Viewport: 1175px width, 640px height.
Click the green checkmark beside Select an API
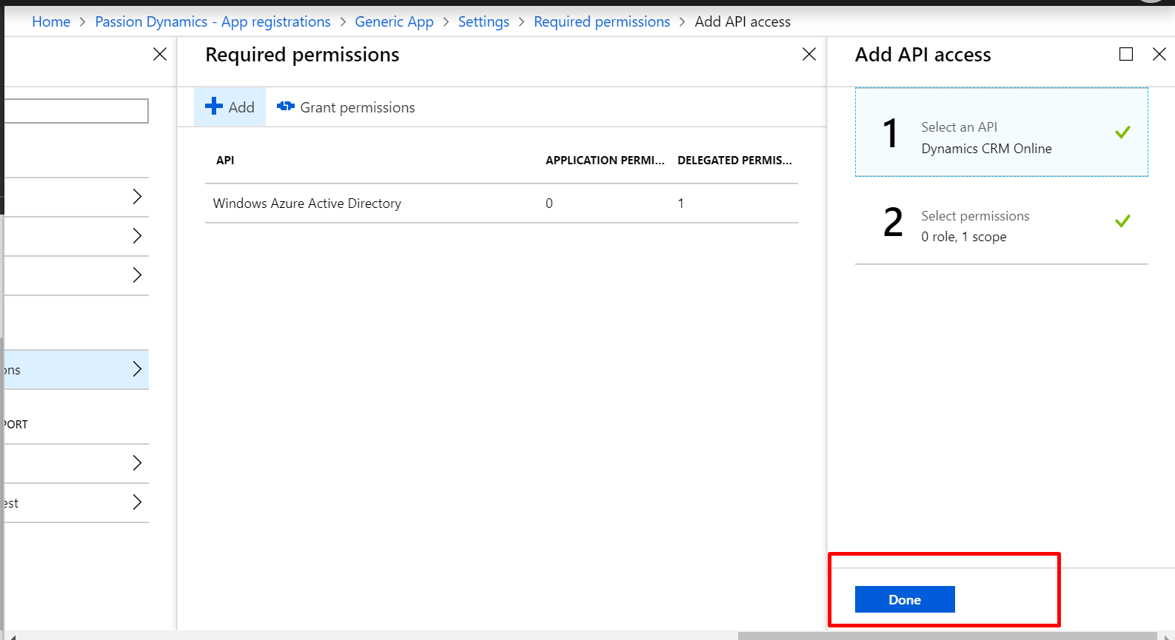coord(1122,132)
